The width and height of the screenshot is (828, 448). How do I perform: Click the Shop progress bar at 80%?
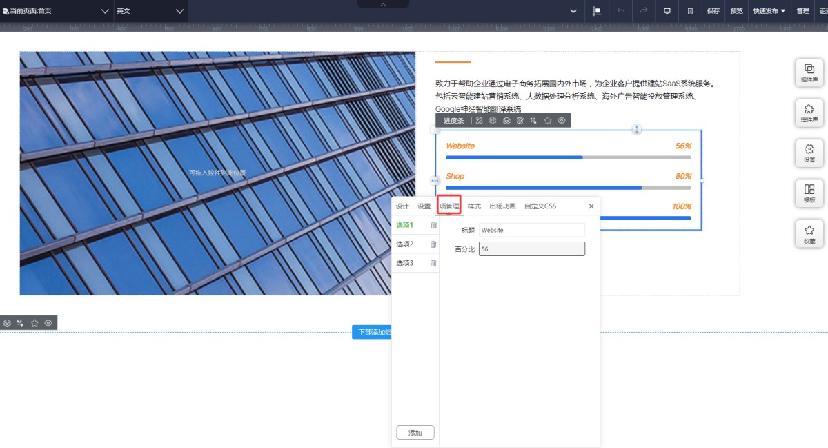568,187
